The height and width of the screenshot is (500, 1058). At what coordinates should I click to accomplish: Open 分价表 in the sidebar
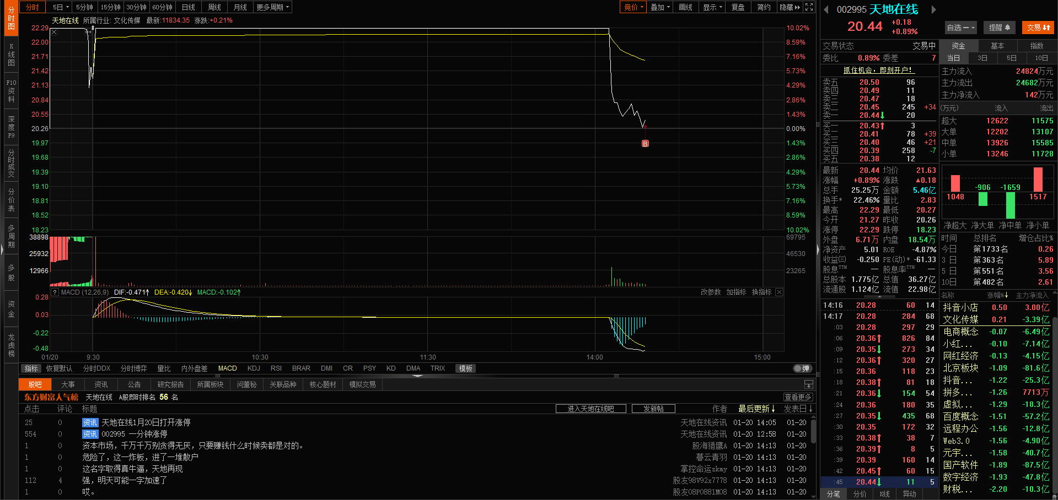11,200
